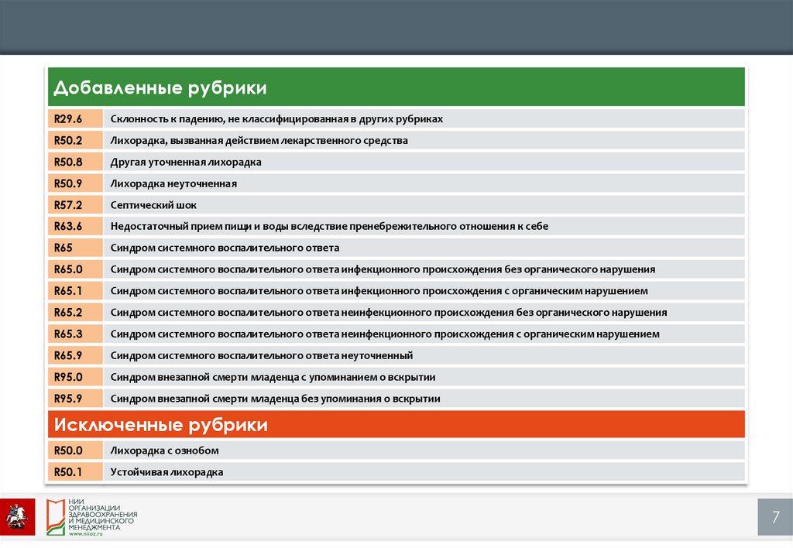Click the R65.1 code cell
The width and height of the screenshot is (793, 548).
[76, 291]
